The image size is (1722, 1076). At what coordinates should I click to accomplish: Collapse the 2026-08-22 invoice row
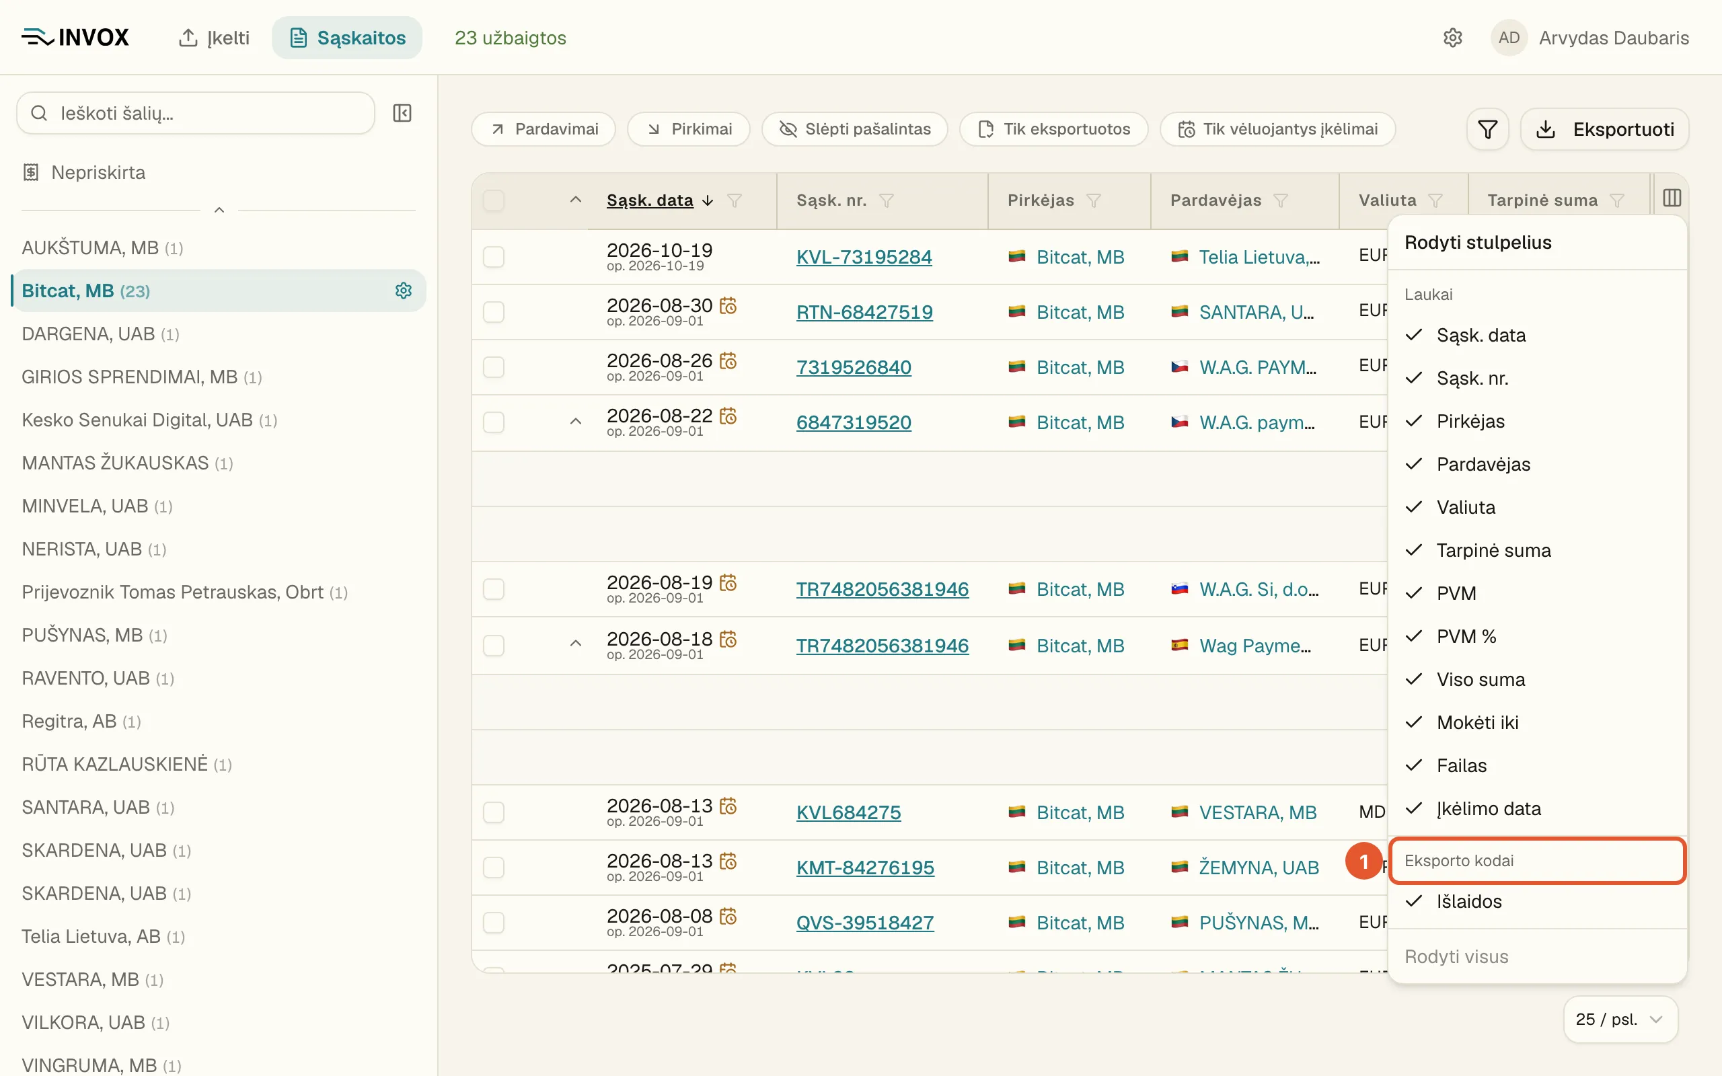coord(576,421)
